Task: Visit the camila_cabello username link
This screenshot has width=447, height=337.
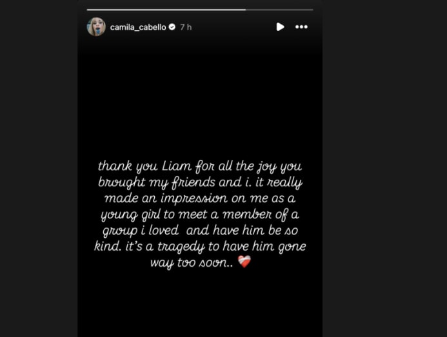Action: (x=138, y=27)
